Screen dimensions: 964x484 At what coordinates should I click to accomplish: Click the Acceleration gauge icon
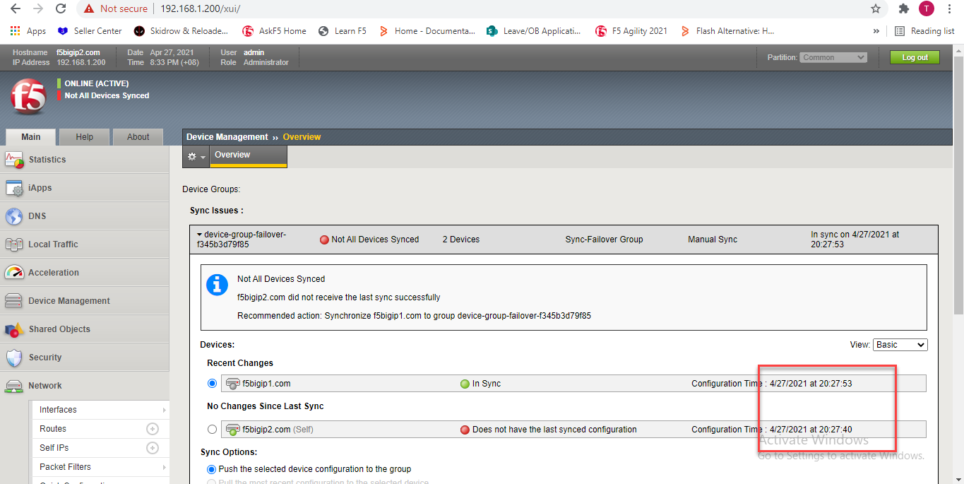(15, 273)
